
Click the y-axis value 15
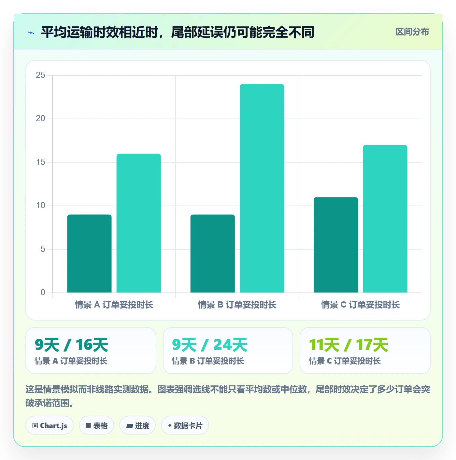pos(40,162)
